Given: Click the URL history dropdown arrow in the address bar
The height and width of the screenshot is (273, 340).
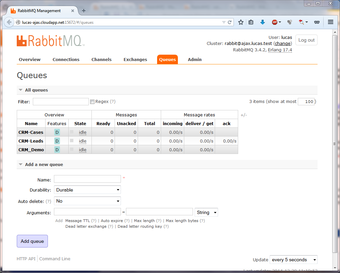Looking at the screenshot, I should tap(224, 22).
